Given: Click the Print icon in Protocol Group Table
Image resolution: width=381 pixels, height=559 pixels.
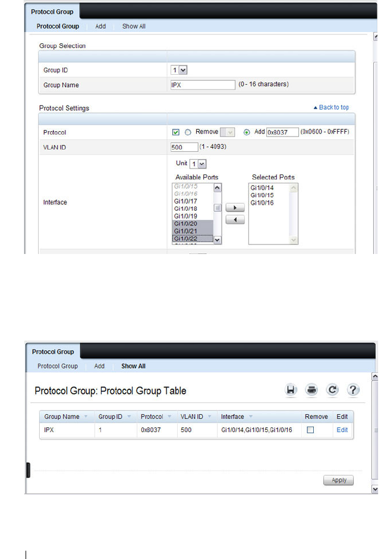Looking at the screenshot, I should click(311, 390).
